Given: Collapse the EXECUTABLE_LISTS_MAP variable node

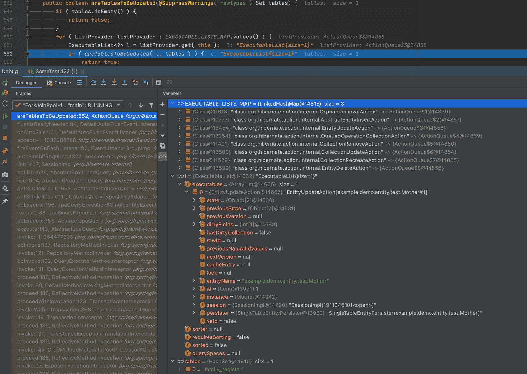Looking at the screenshot, I should [172, 104].
